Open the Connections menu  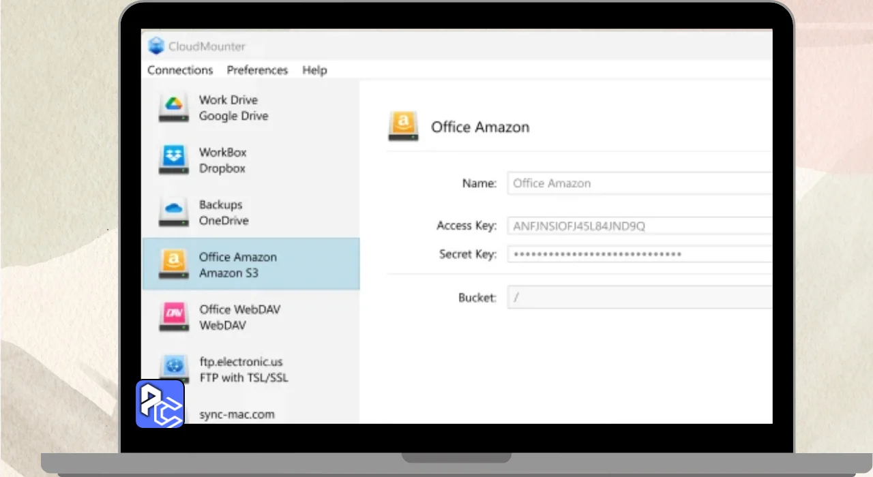(x=180, y=70)
